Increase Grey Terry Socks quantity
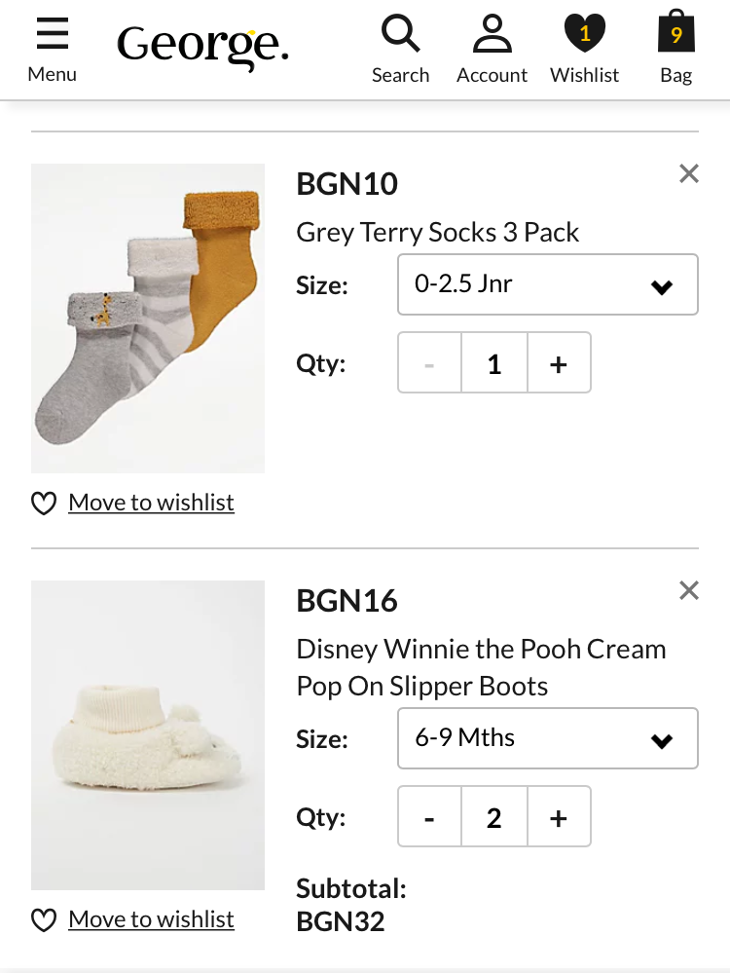 pos(559,363)
